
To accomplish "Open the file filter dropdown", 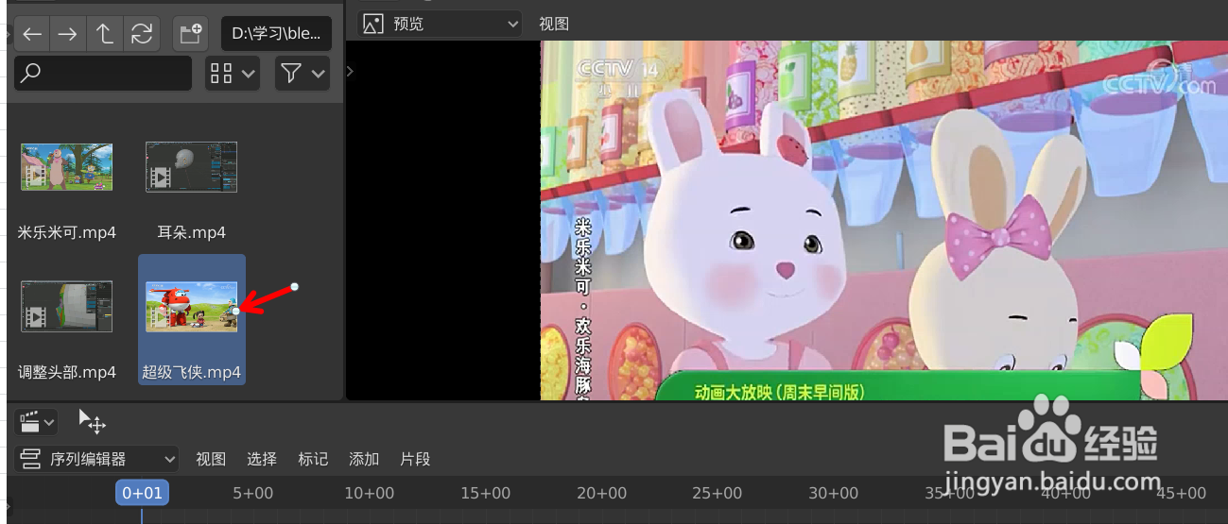I will tap(302, 73).
